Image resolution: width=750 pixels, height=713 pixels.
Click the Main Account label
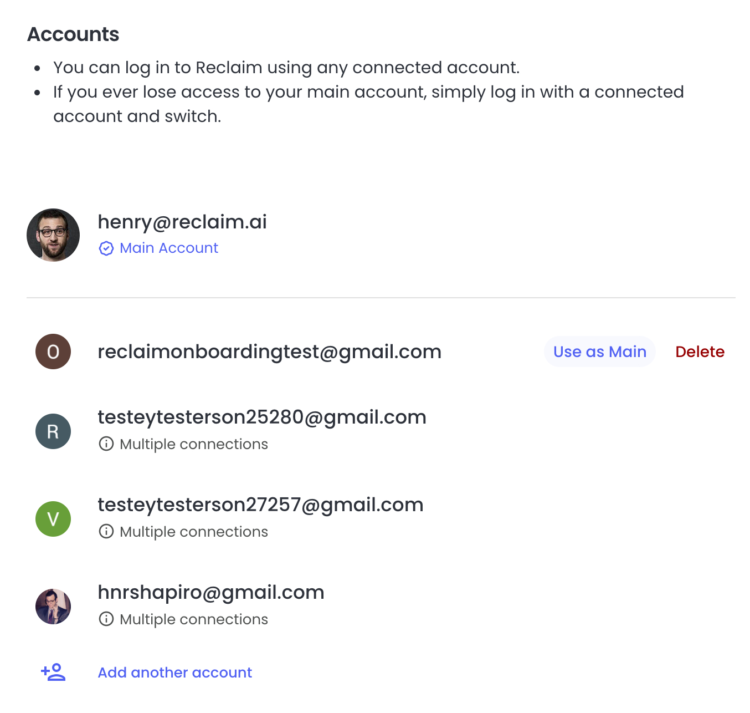coord(169,248)
